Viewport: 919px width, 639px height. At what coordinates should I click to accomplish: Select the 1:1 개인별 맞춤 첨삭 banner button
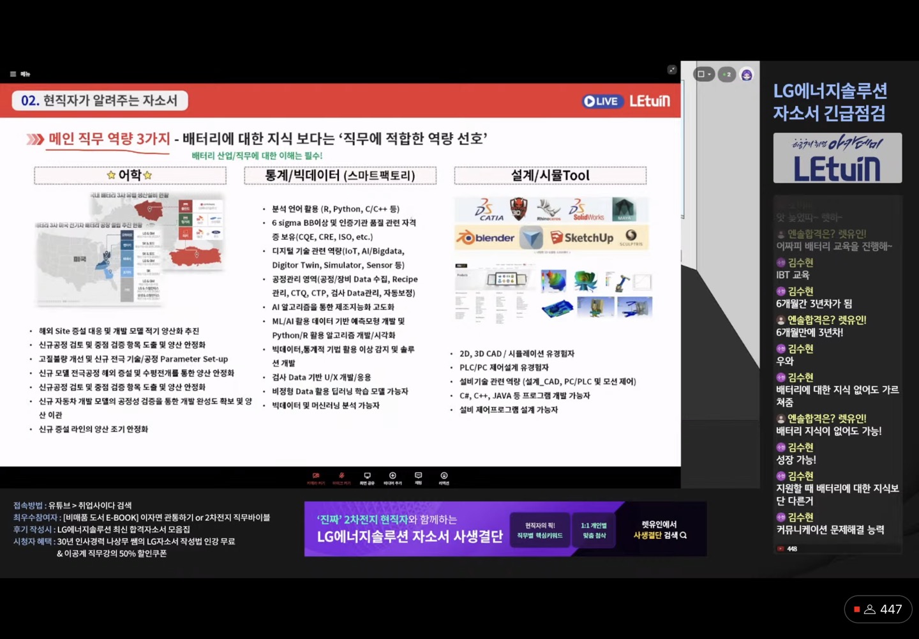point(594,530)
